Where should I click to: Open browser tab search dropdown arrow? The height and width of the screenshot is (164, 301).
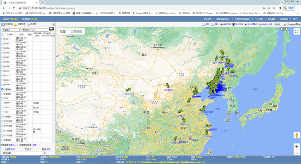point(281,3)
